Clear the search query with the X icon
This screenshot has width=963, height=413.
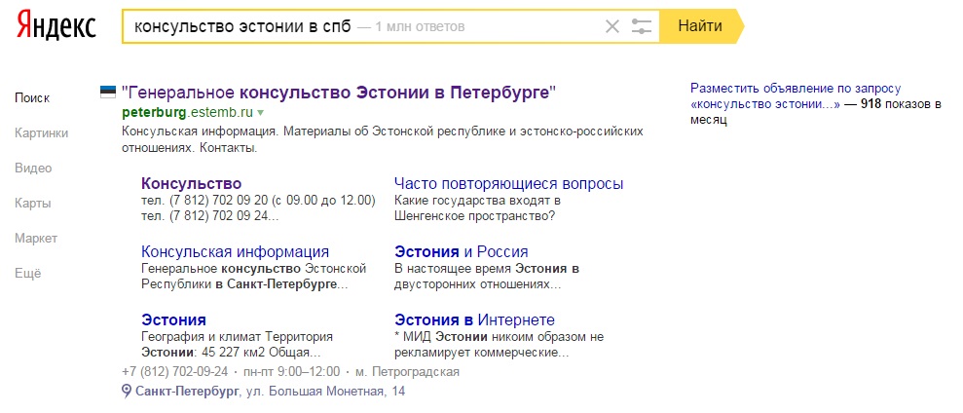tap(612, 26)
